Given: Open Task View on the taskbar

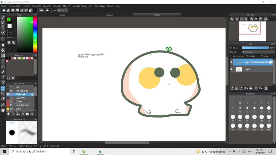Looking at the screenshot, I should 75,152.
